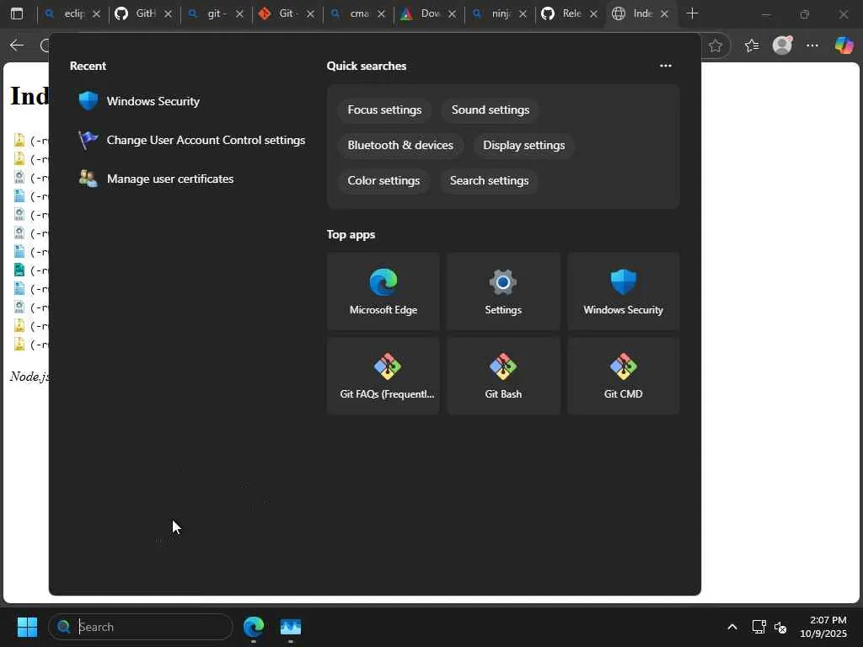
Task: Open Windows Security tile in Top apps
Action: point(623,292)
